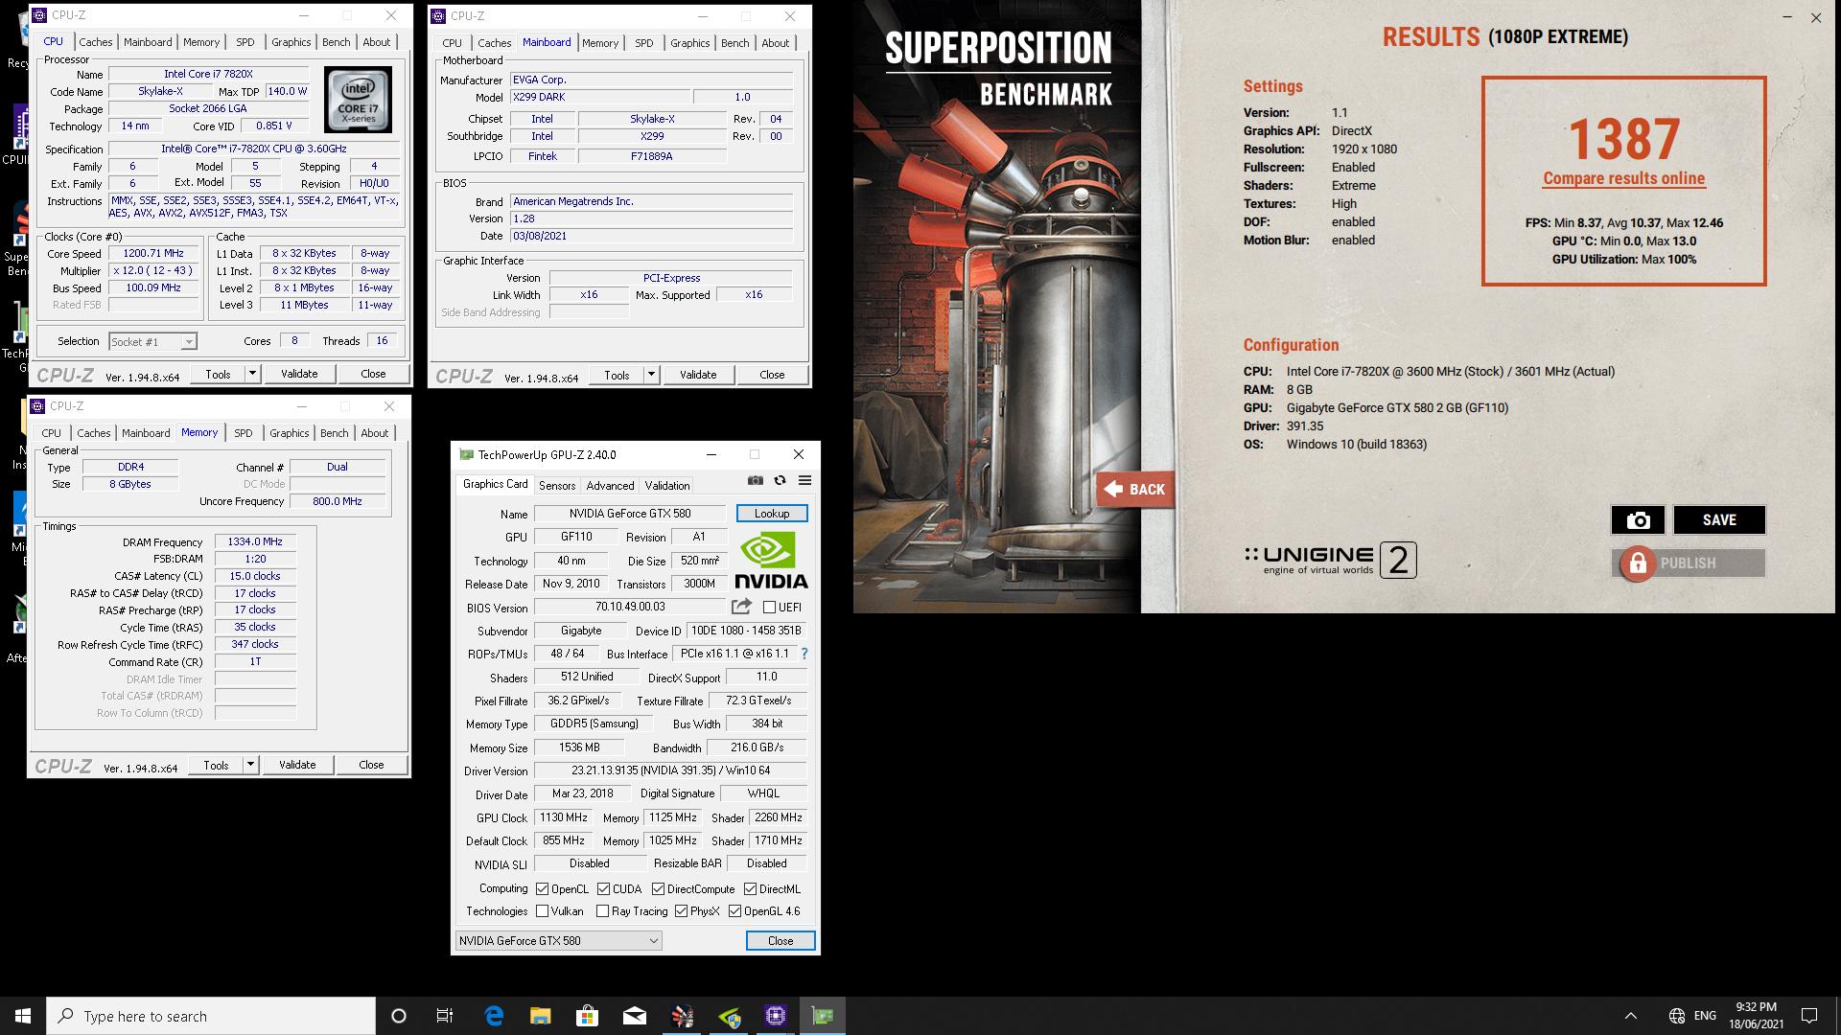1841x1035 pixels.
Task: Expand Tools arrow in CPU-Z Mainboard window
Action: tap(652, 375)
